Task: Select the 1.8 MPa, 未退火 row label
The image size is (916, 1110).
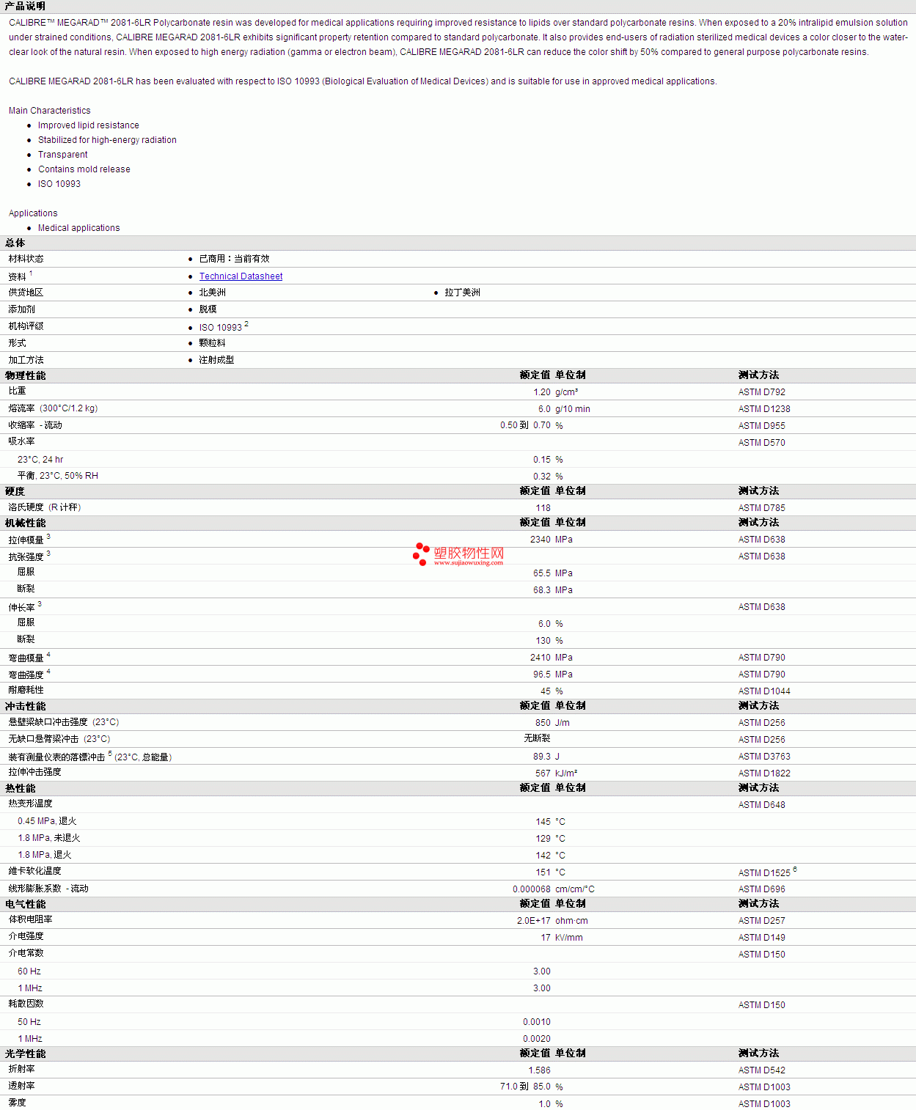Action: tap(49, 838)
